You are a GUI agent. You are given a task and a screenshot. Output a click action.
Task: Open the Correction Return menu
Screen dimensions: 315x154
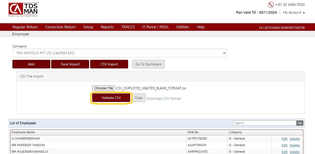(x=61, y=27)
